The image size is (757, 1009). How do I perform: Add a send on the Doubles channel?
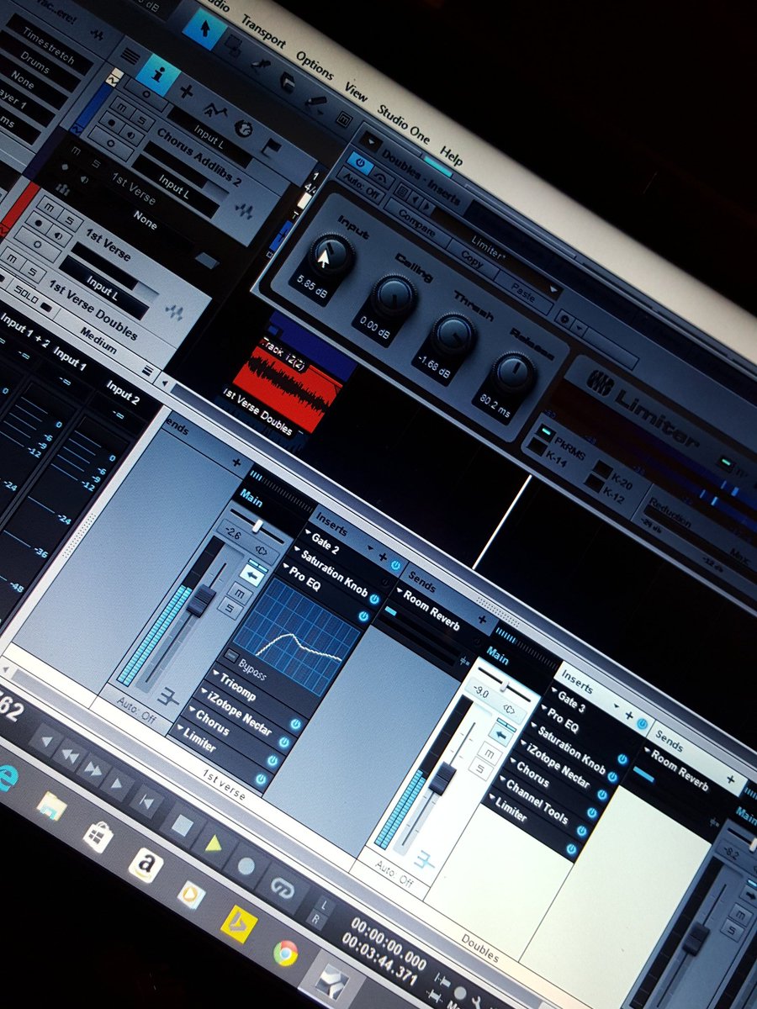[731, 779]
